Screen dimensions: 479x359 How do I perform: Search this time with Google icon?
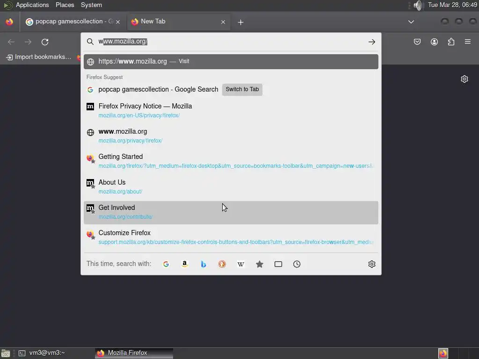coord(166,264)
